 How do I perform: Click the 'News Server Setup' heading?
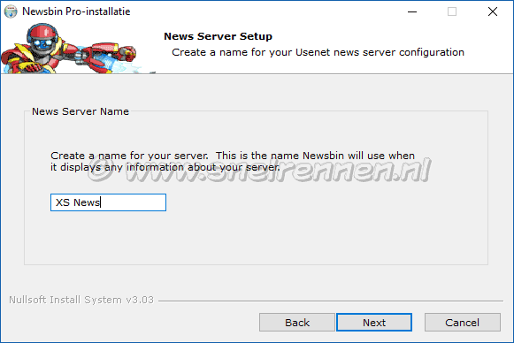click(218, 36)
